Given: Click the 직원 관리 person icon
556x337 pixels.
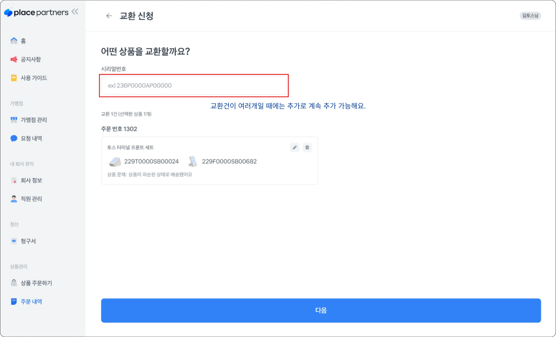Looking at the screenshot, I should (14, 199).
